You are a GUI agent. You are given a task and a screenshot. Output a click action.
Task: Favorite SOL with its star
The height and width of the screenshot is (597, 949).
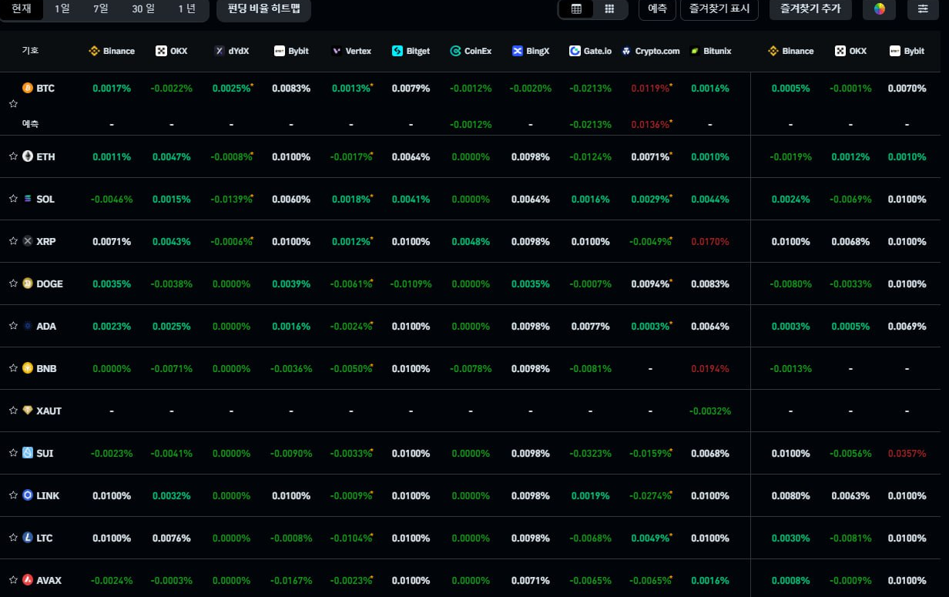(x=13, y=198)
